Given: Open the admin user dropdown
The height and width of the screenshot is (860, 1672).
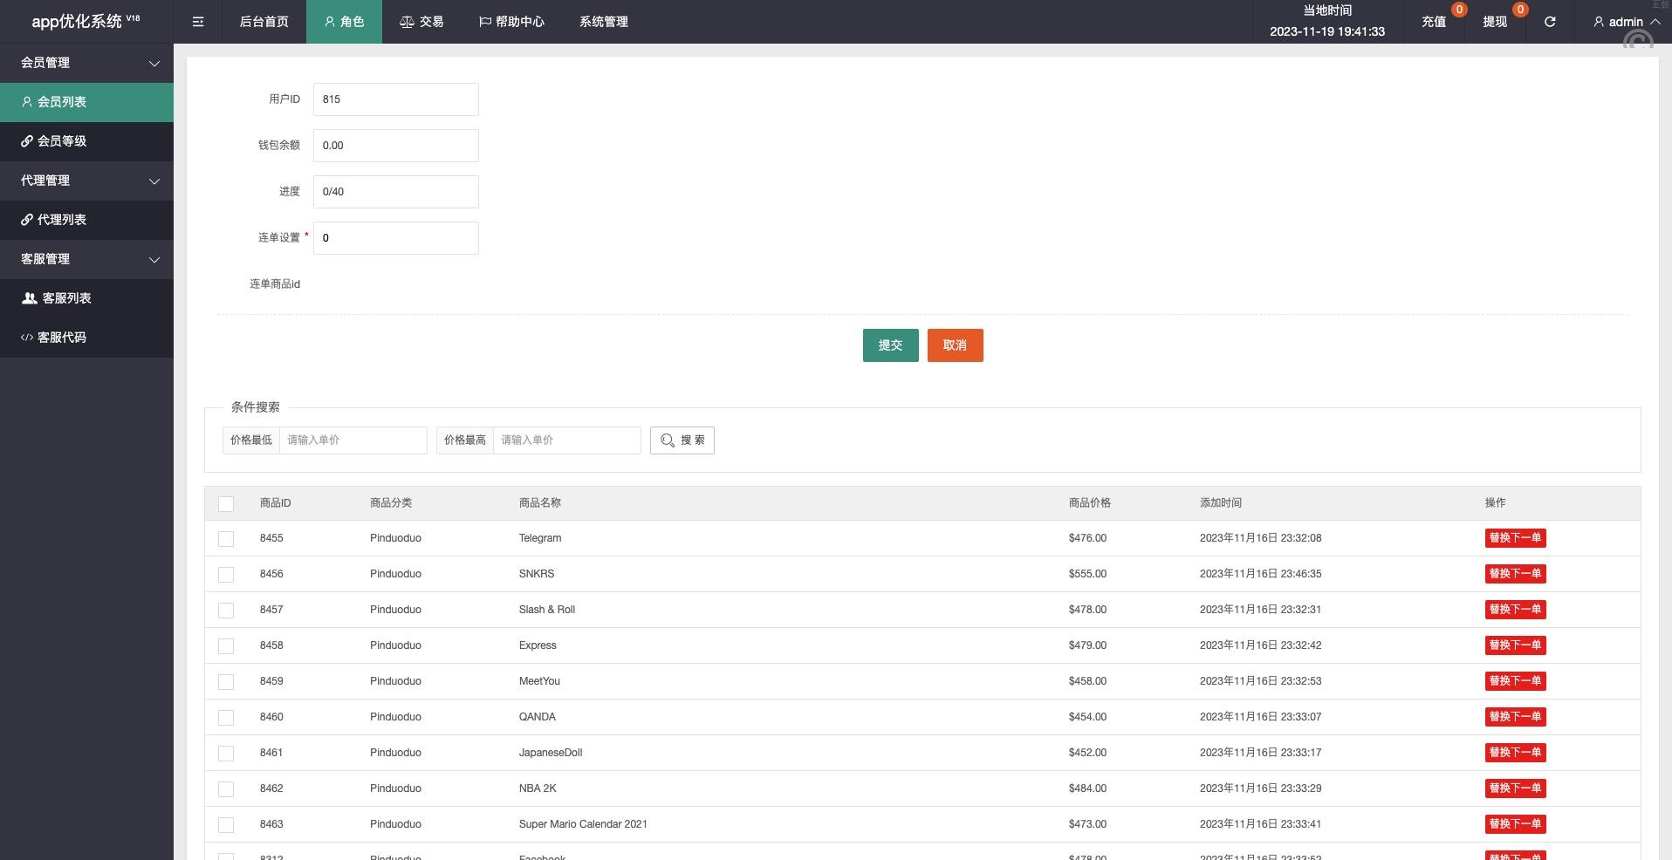Looking at the screenshot, I should coord(1626,22).
